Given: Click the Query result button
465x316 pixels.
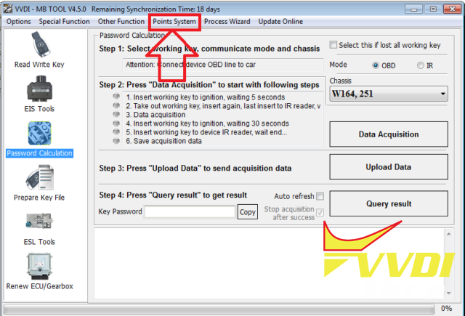Looking at the screenshot, I should pyautogui.click(x=389, y=203).
